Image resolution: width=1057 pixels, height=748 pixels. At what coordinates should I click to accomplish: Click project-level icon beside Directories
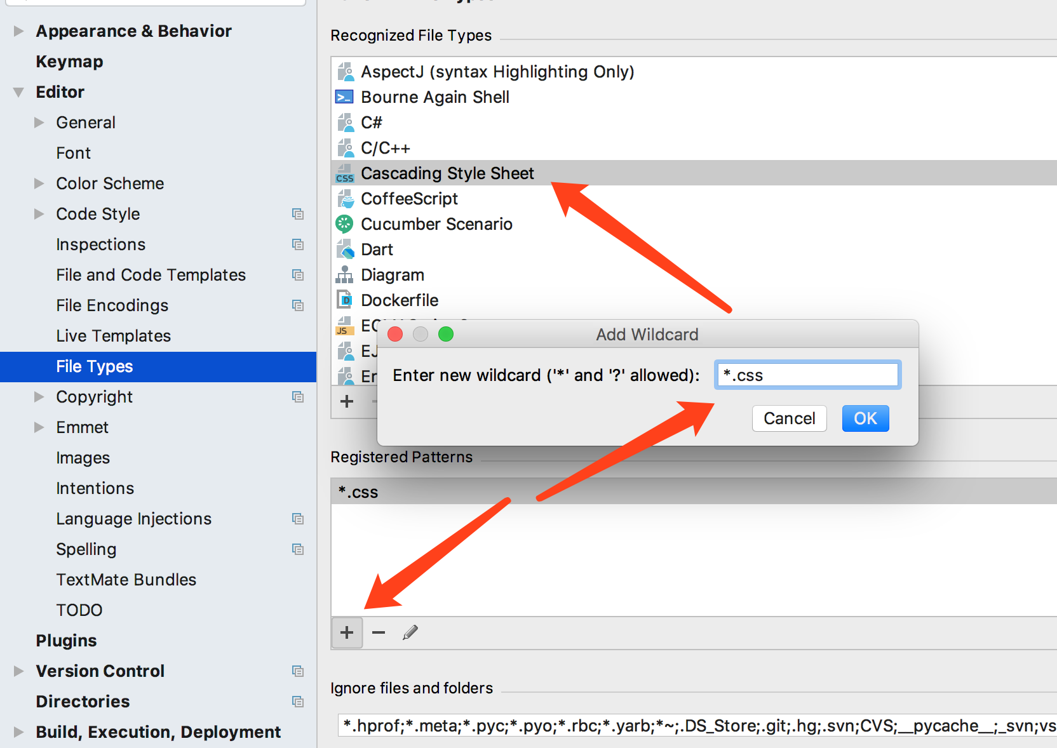298,702
